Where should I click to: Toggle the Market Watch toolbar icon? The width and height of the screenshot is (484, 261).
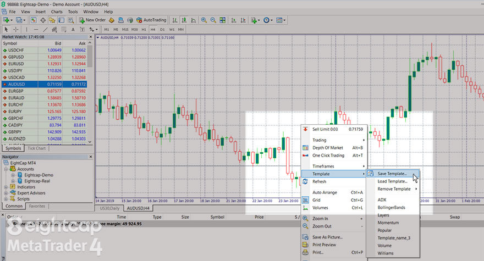click(x=34, y=20)
